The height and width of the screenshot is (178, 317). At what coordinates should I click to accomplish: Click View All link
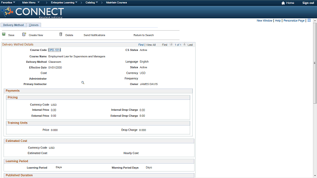(x=151, y=45)
